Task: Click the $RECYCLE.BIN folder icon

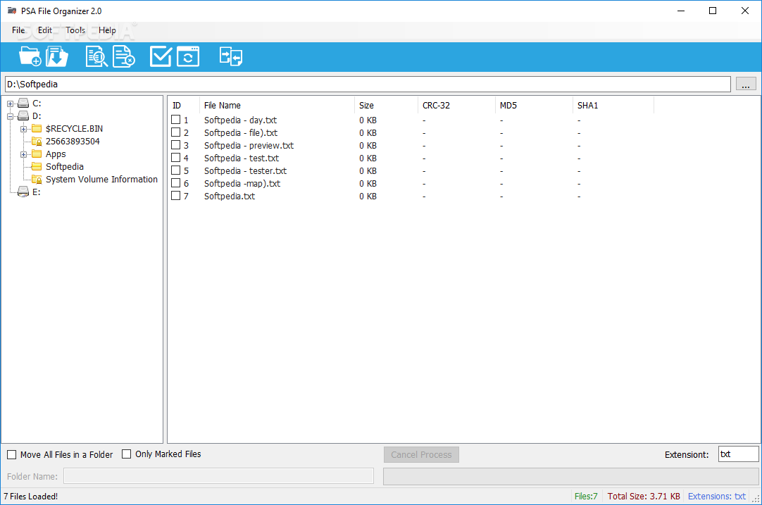Action: tap(37, 128)
